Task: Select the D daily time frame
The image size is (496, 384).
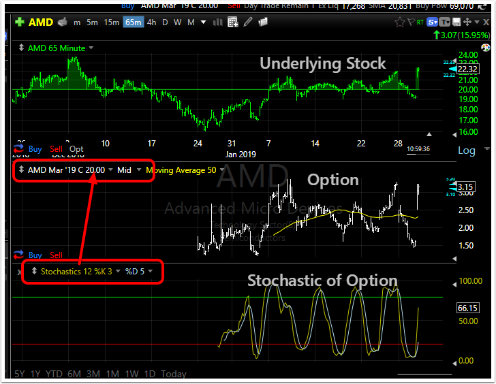Action: 165,22
